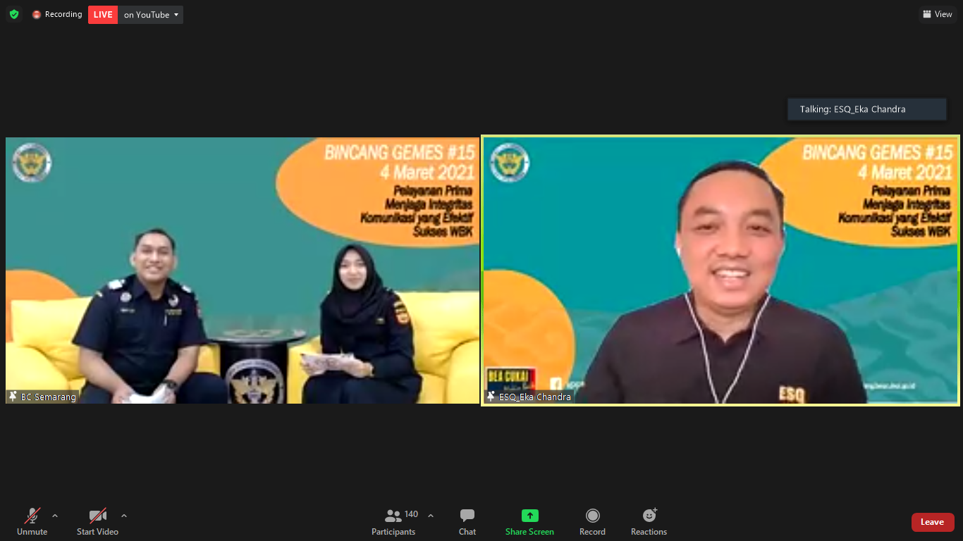The width and height of the screenshot is (963, 541).
Task: Expand audio options arrow next to Unmute
Action: pyautogui.click(x=55, y=516)
